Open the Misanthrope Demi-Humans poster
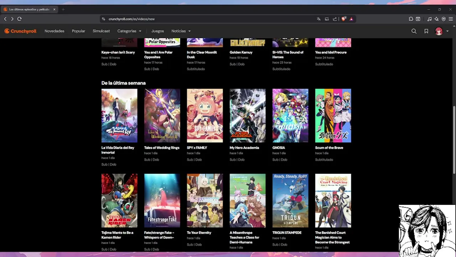Viewport: 456px width, 257px height. (x=248, y=201)
